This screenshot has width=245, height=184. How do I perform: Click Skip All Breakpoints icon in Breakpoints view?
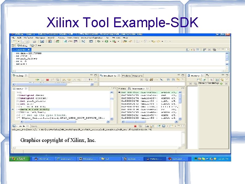click(x=162, y=80)
